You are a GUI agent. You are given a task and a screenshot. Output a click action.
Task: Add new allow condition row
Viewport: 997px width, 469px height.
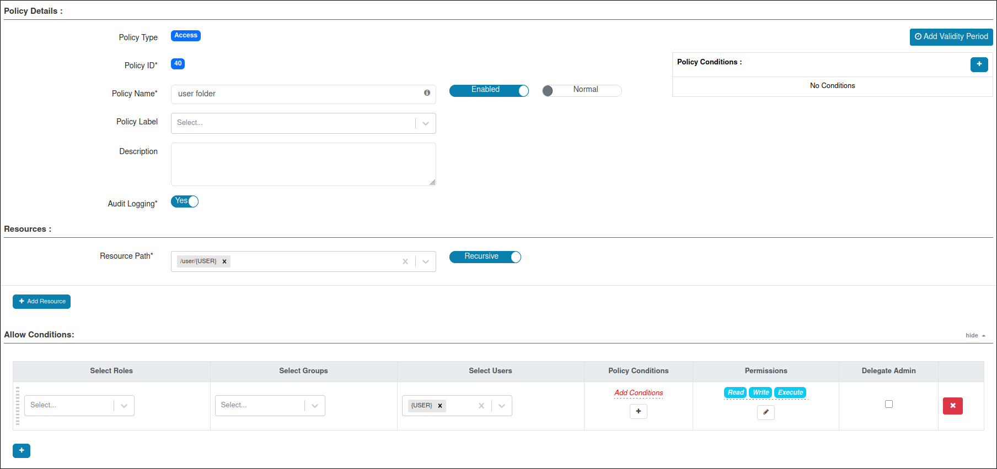tap(22, 450)
